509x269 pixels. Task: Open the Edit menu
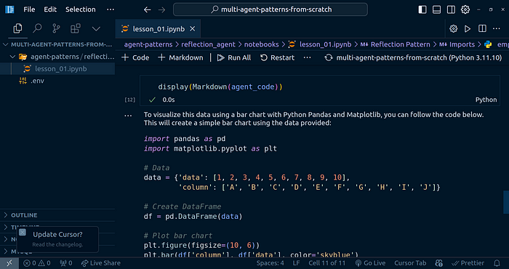(x=50, y=9)
